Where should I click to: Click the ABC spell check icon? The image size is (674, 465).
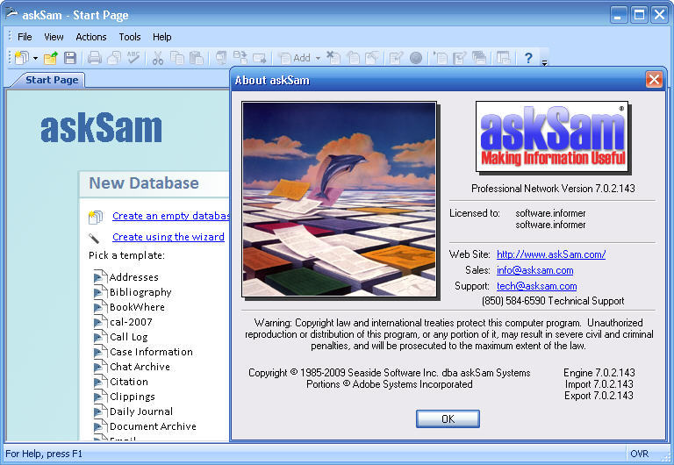pyautogui.click(x=133, y=58)
